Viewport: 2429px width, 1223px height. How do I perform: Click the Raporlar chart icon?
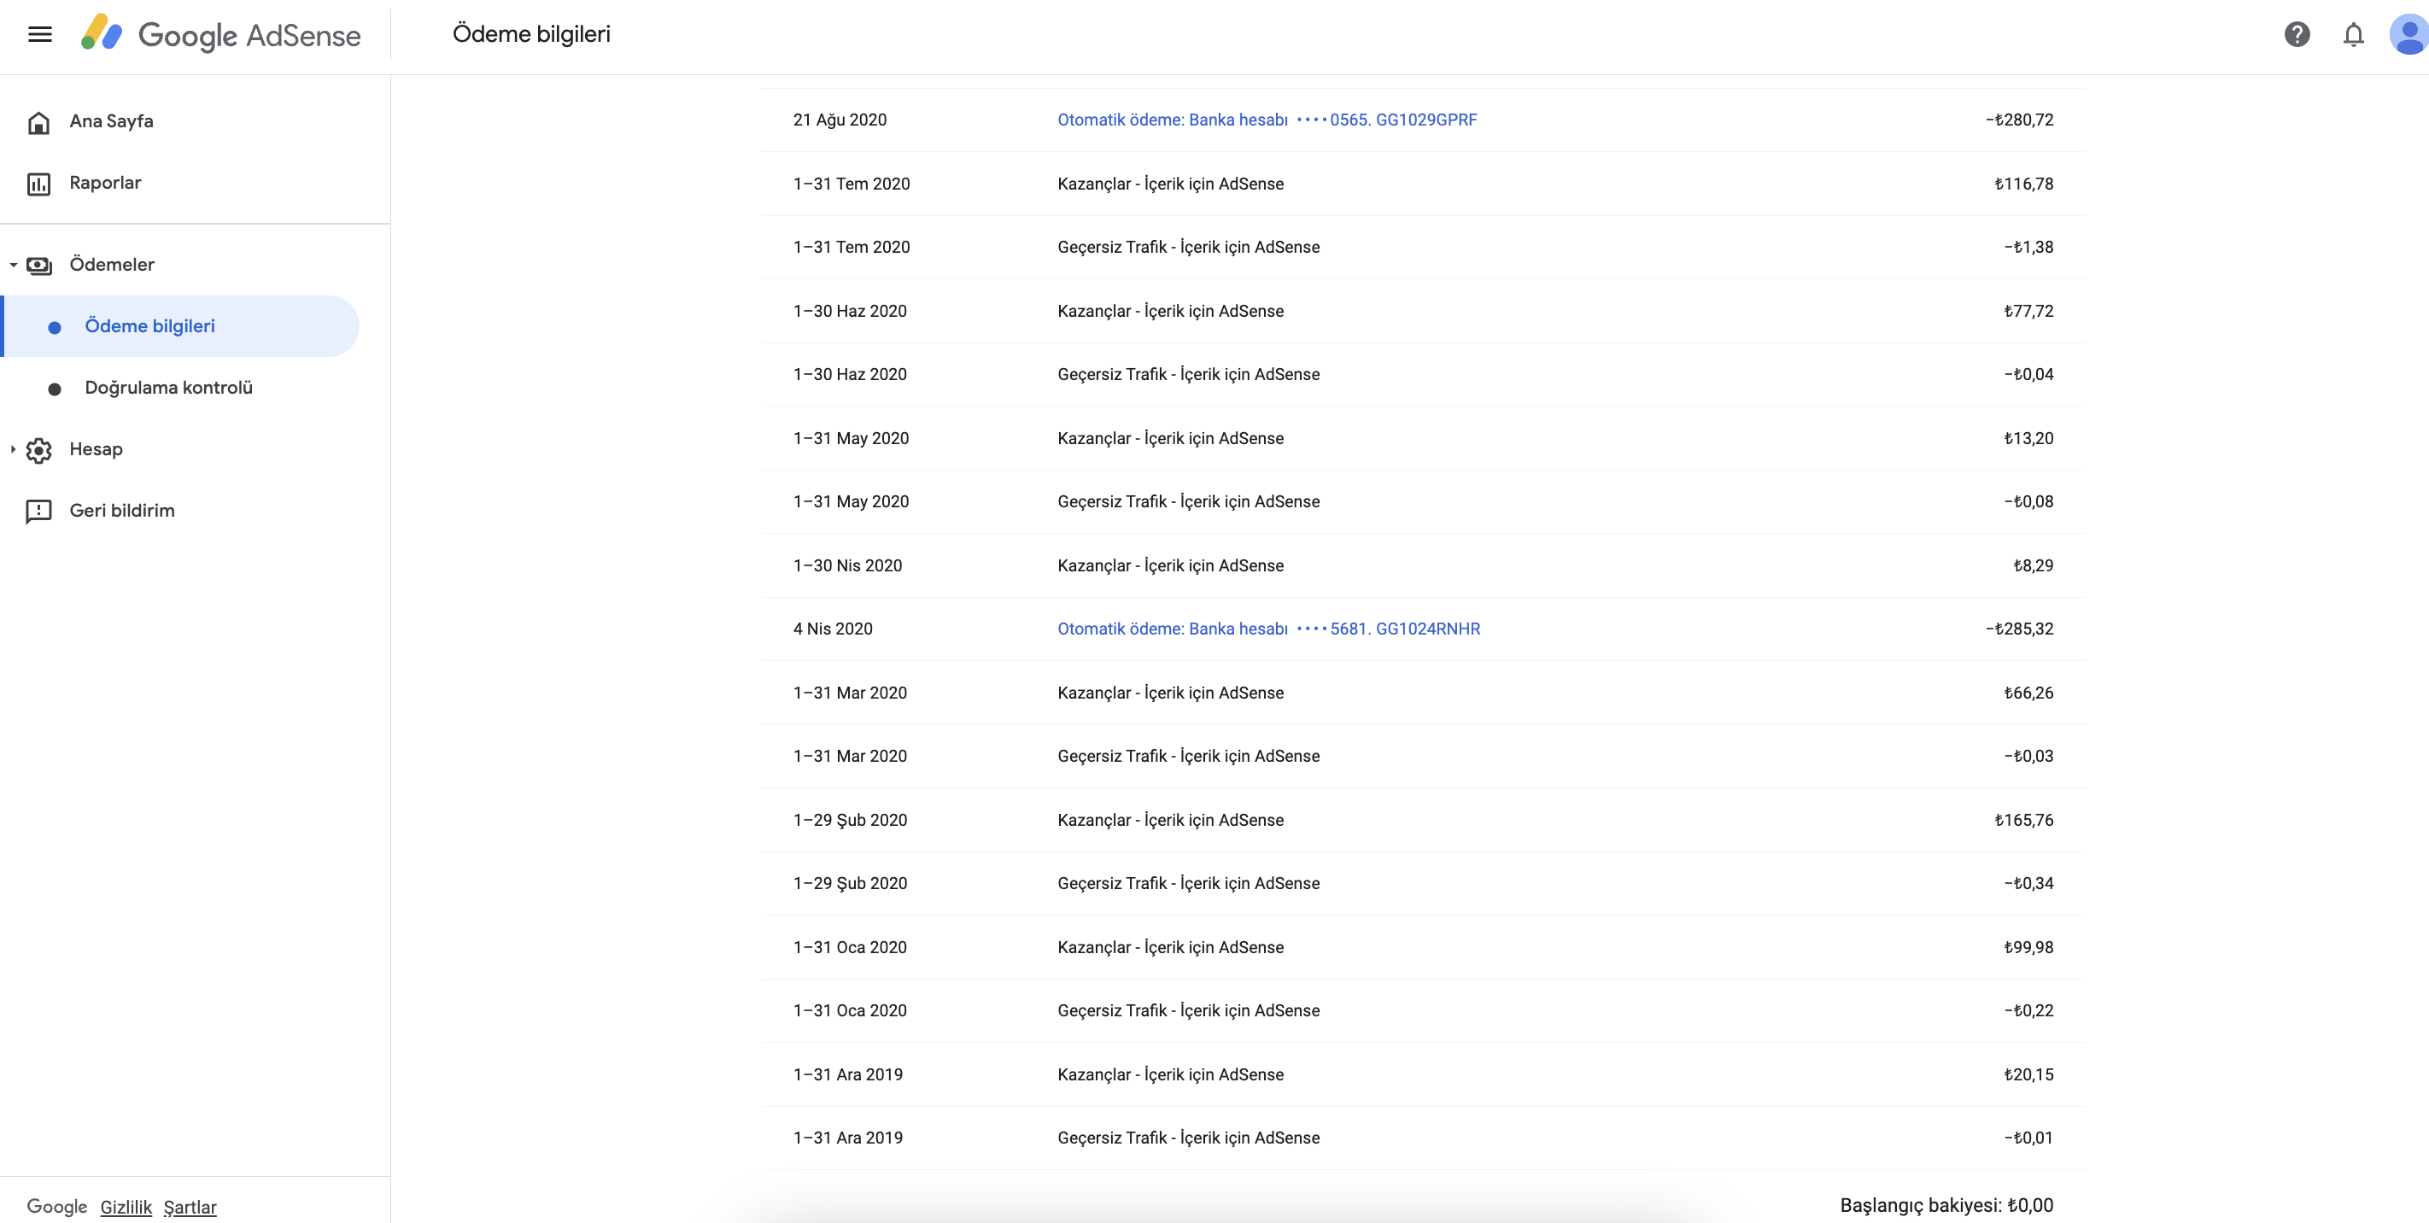pos(38,184)
